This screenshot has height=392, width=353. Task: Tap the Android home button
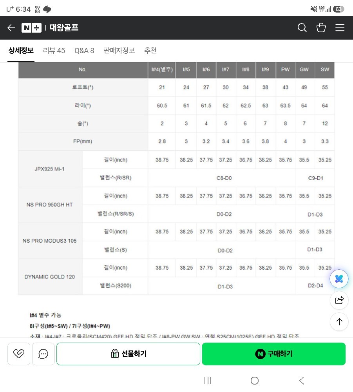pyautogui.click(x=255, y=381)
